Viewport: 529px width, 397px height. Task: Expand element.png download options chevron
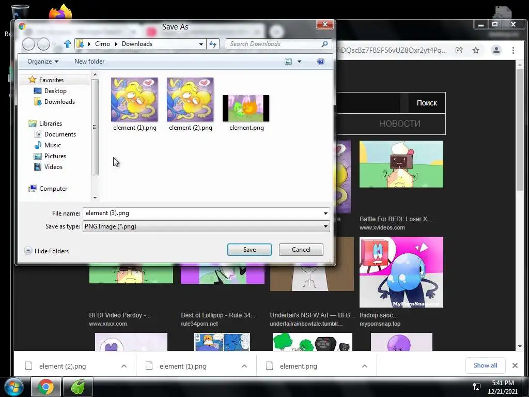tap(364, 366)
